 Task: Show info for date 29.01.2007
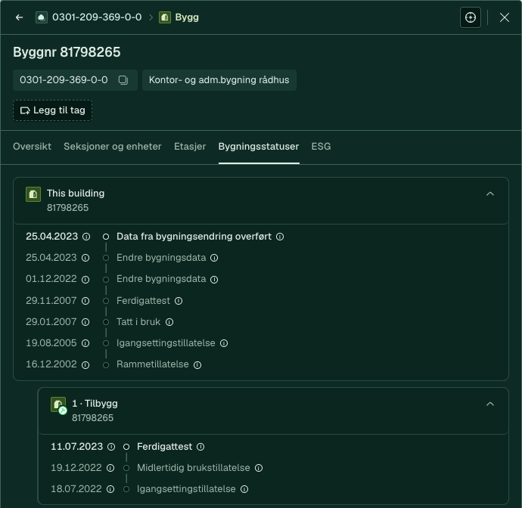coord(85,322)
